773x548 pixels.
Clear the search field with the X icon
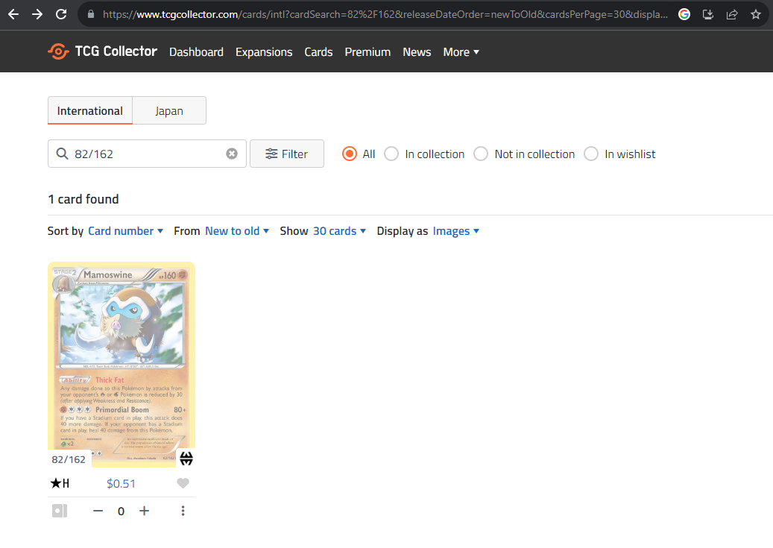click(x=232, y=154)
